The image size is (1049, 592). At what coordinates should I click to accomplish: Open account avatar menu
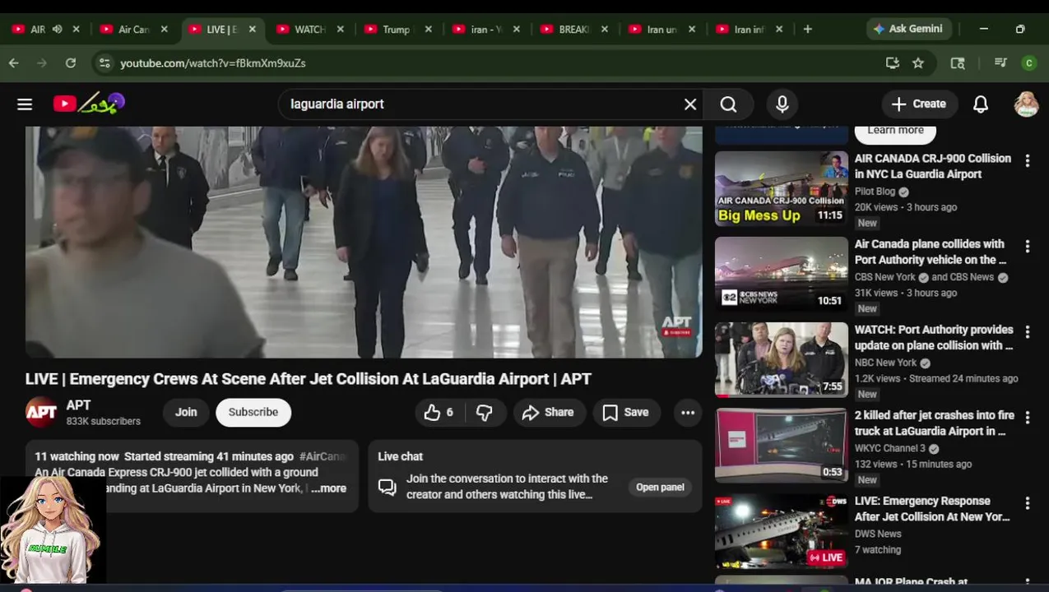tap(1026, 104)
